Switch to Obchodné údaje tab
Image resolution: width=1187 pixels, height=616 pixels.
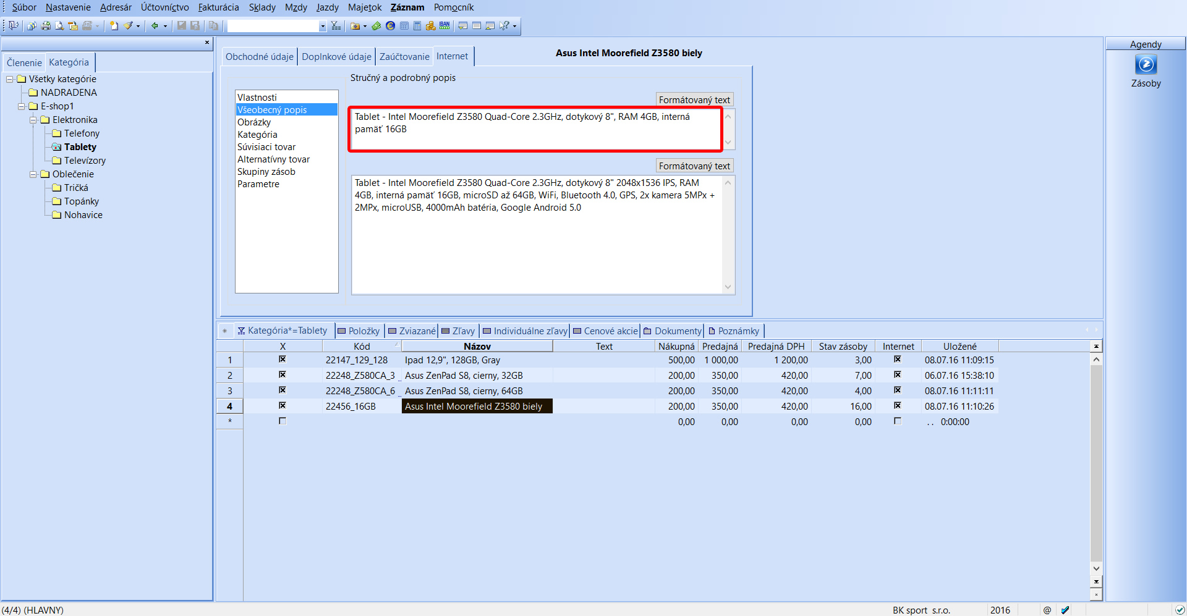[260, 56]
